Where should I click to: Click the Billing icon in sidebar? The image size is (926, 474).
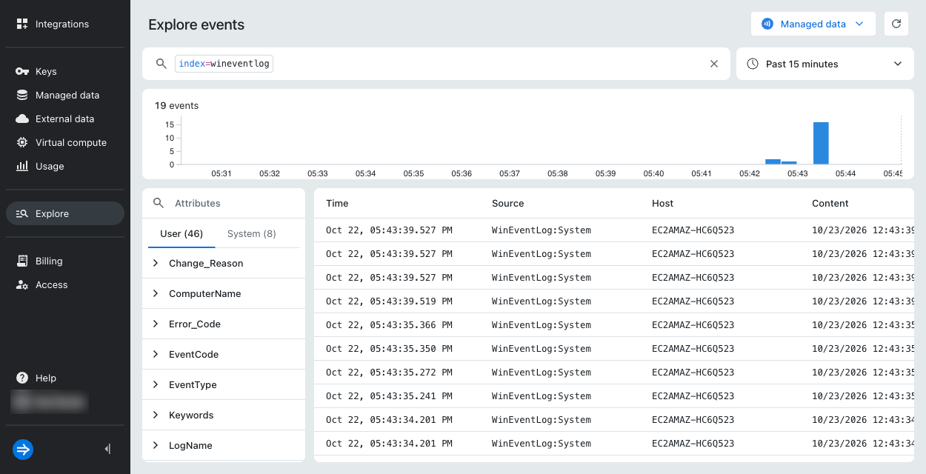[22, 261]
